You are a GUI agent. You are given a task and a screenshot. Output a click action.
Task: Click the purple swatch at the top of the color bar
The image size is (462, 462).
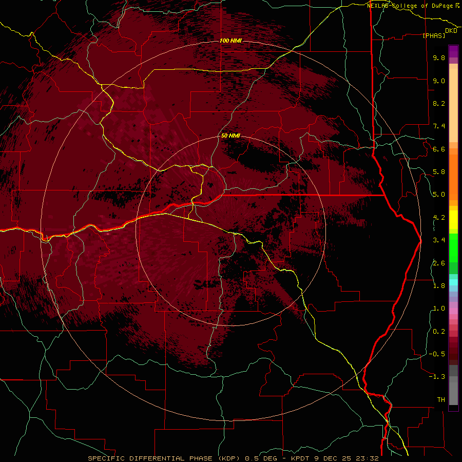(453, 51)
